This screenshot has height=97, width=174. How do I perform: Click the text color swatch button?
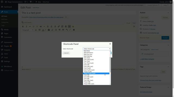coord(43,30)
